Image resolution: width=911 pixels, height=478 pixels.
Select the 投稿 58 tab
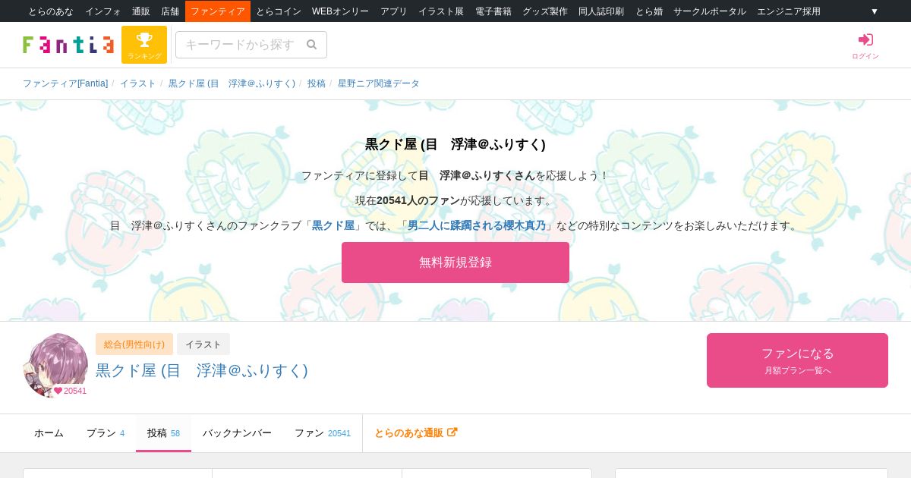pyautogui.click(x=163, y=433)
